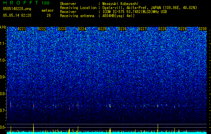Click the 0227 time marker
211x134 pixels.
143,29
